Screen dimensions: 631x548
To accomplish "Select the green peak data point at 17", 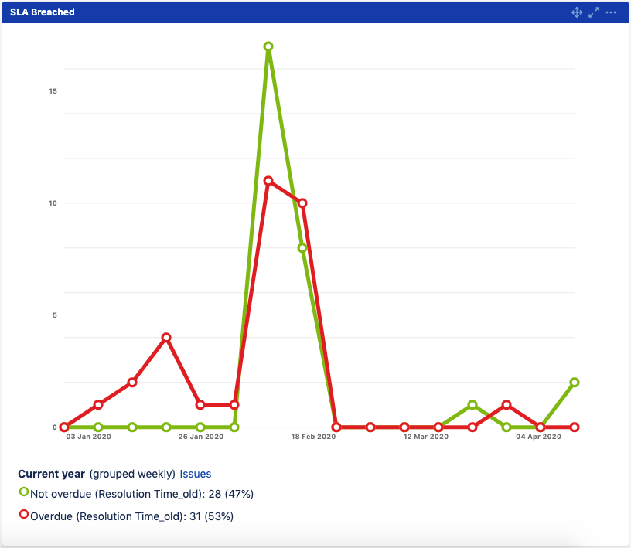I will (x=268, y=46).
